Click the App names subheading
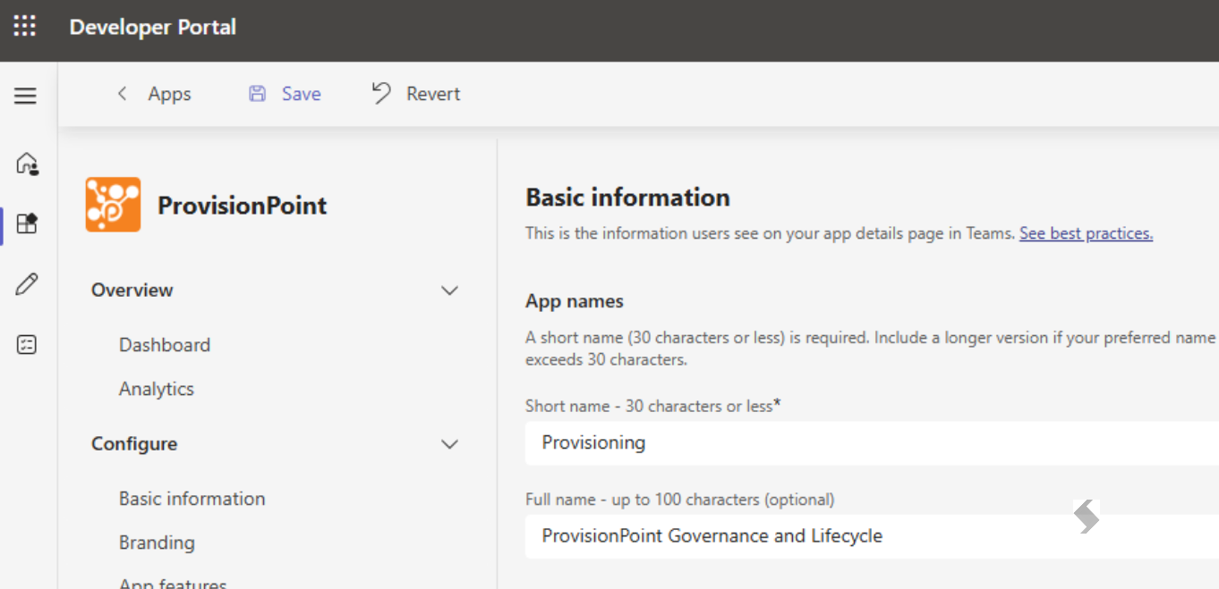The image size is (1219, 589). click(x=575, y=301)
